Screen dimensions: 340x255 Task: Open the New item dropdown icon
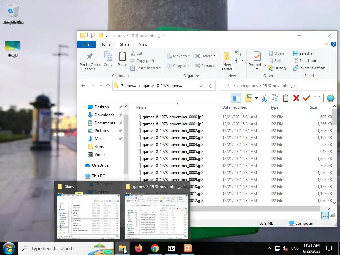[x=239, y=53]
